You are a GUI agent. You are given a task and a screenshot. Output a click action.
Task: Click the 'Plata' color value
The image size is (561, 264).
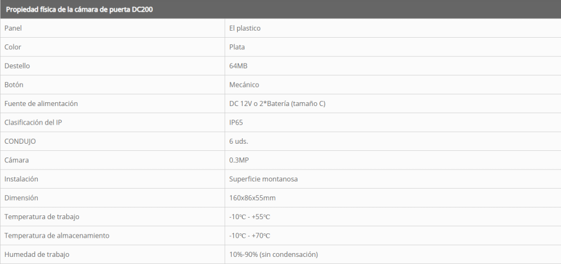(237, 47)
